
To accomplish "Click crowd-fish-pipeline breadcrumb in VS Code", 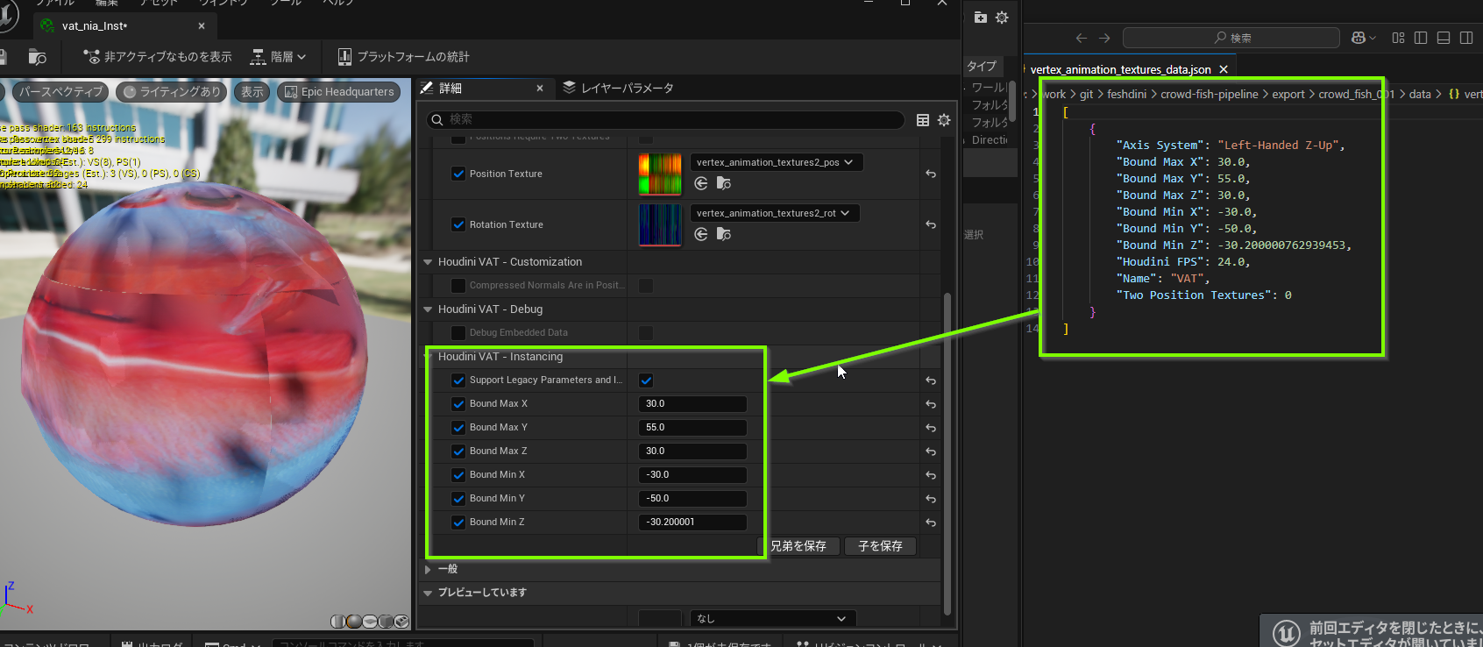I will click(x=1210, y=95).
